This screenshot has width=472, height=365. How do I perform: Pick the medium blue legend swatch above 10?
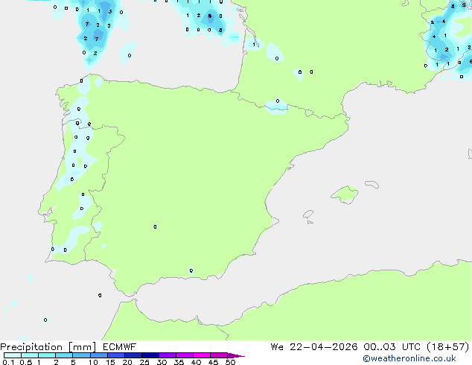pyautogui.click(x=99, y=355)
